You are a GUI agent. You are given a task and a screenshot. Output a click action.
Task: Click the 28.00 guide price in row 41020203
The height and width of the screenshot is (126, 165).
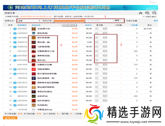[89, 33]
